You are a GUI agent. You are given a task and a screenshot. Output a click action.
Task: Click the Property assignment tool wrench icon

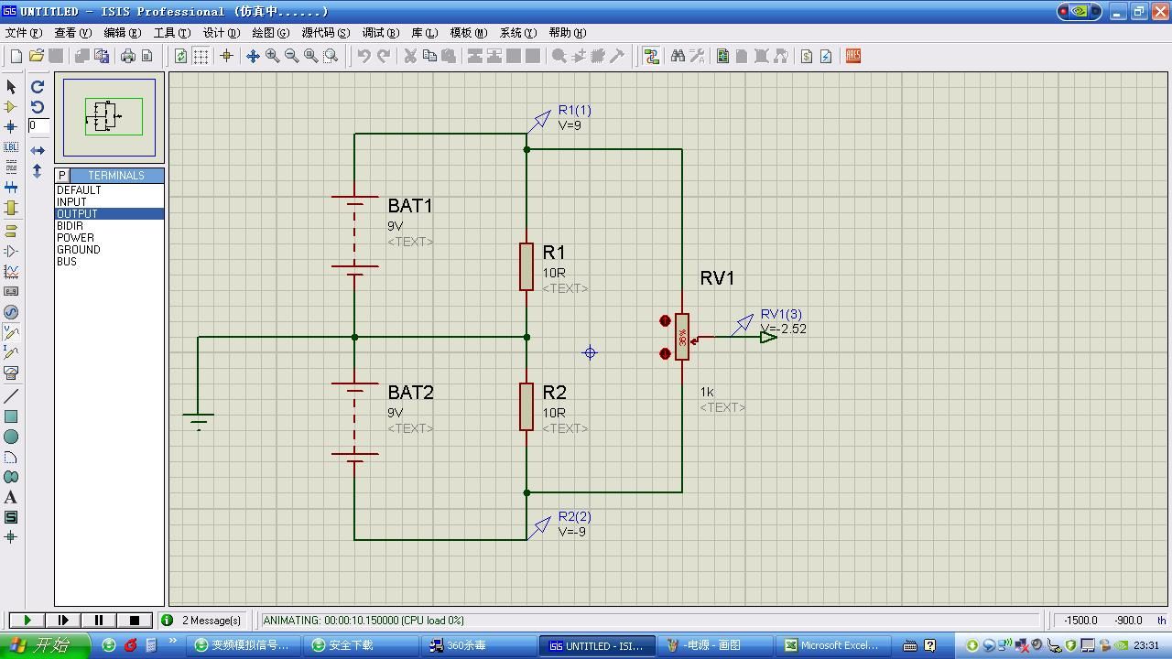(697, 56)
